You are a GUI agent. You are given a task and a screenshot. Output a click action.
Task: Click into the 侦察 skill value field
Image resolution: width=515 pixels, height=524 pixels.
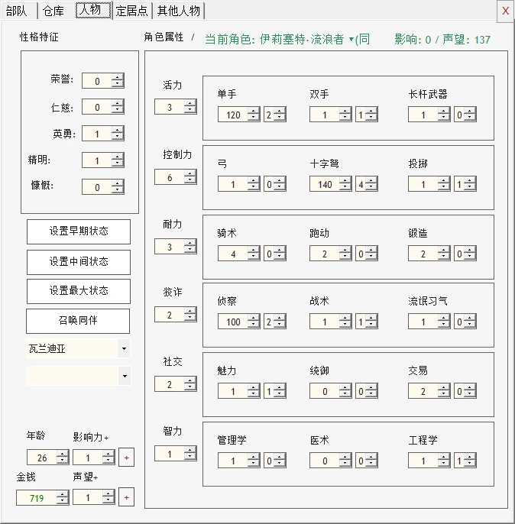pyautogui.click(x=233, y=322)
